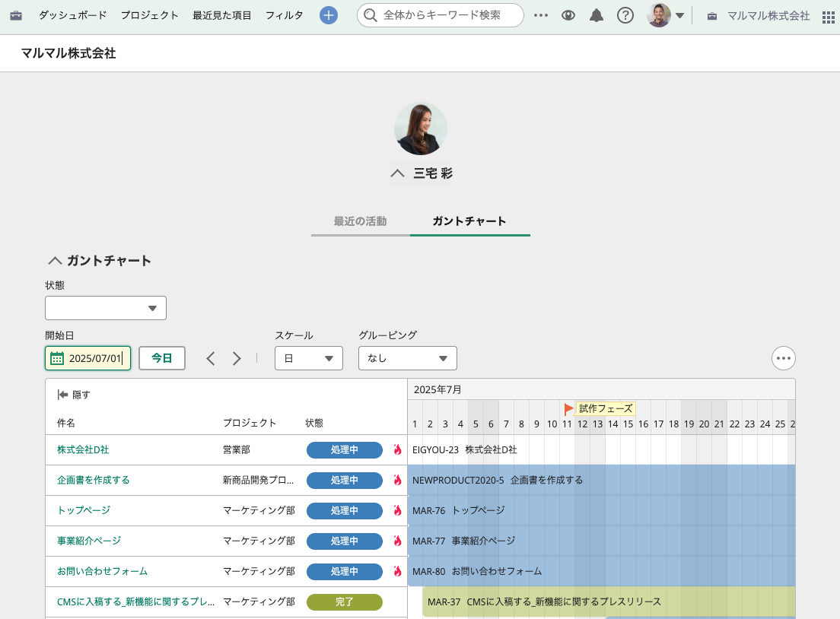The height and width of the screenshot is (619, 840).
Task: Click the eye watching icon in the navbar
Action: coord(568,15)
